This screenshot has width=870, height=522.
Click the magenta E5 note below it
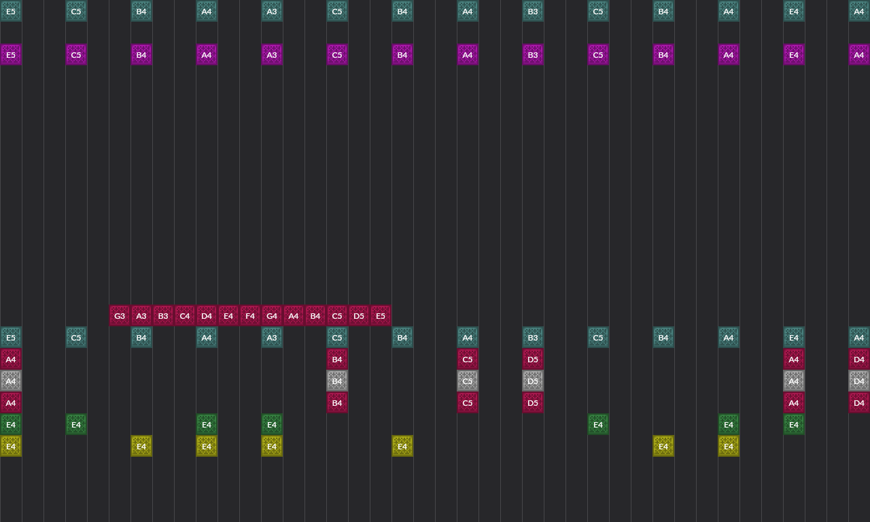[11, 55]
